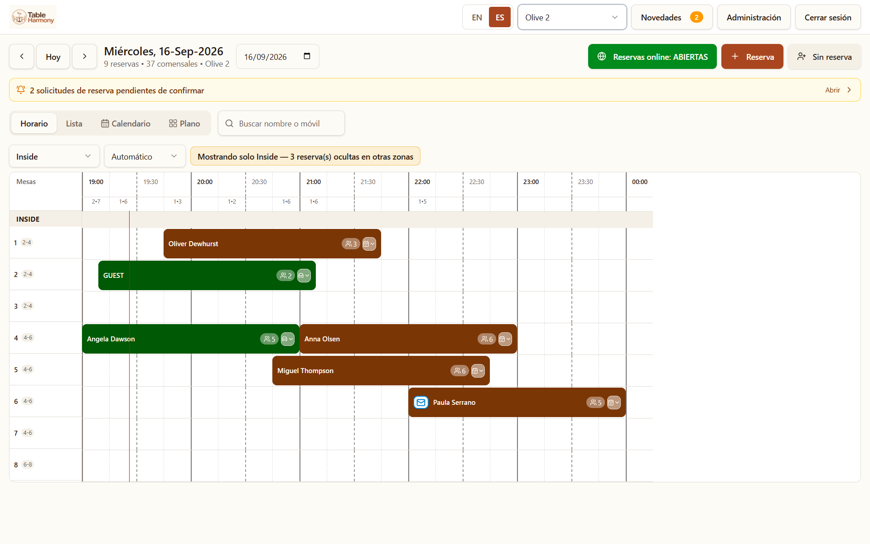Open the Table Harmony logo home
Screen dimensions: 870x544
[x=33, y=17]
